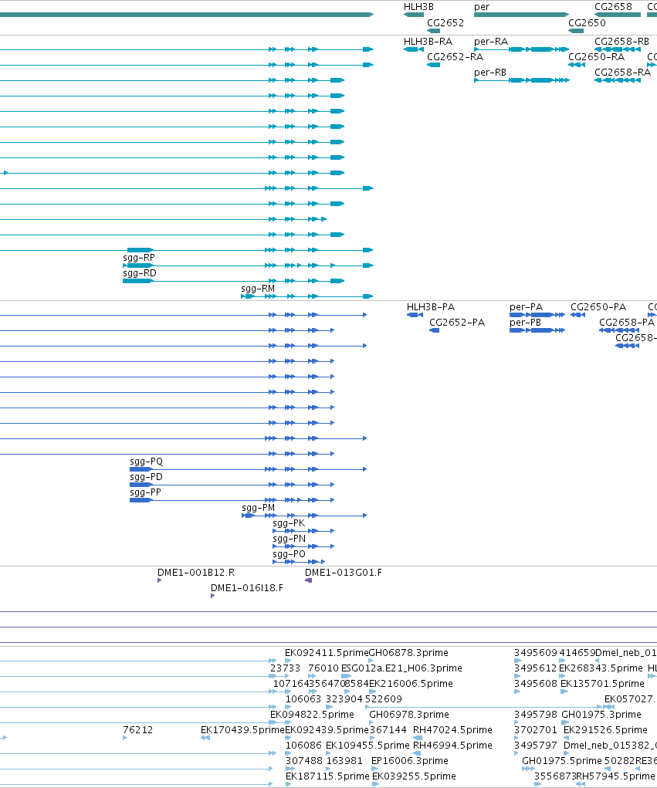Open the RH47024.5prime EST label
This screenshot has width=657, height=788.
(x=452, y=730)
